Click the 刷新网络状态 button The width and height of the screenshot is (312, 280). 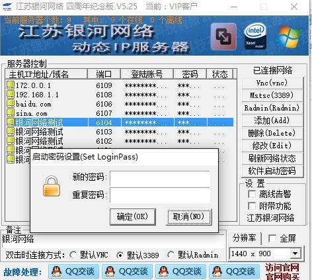point(272,158)
